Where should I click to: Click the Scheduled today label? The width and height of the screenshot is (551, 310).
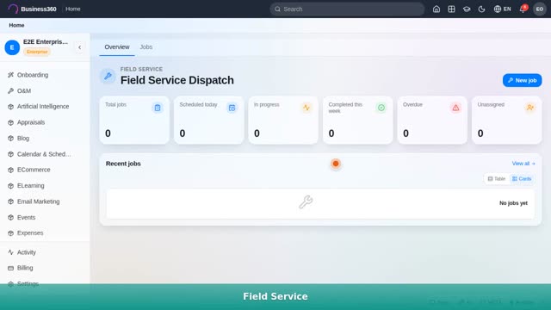point(198,105)
